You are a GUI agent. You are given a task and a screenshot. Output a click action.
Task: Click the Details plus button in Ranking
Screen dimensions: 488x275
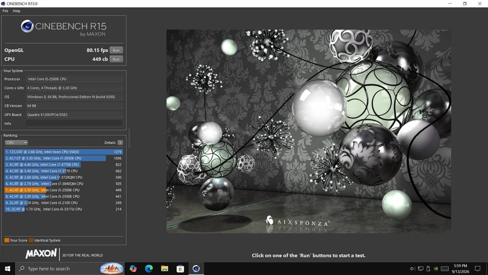120,143
